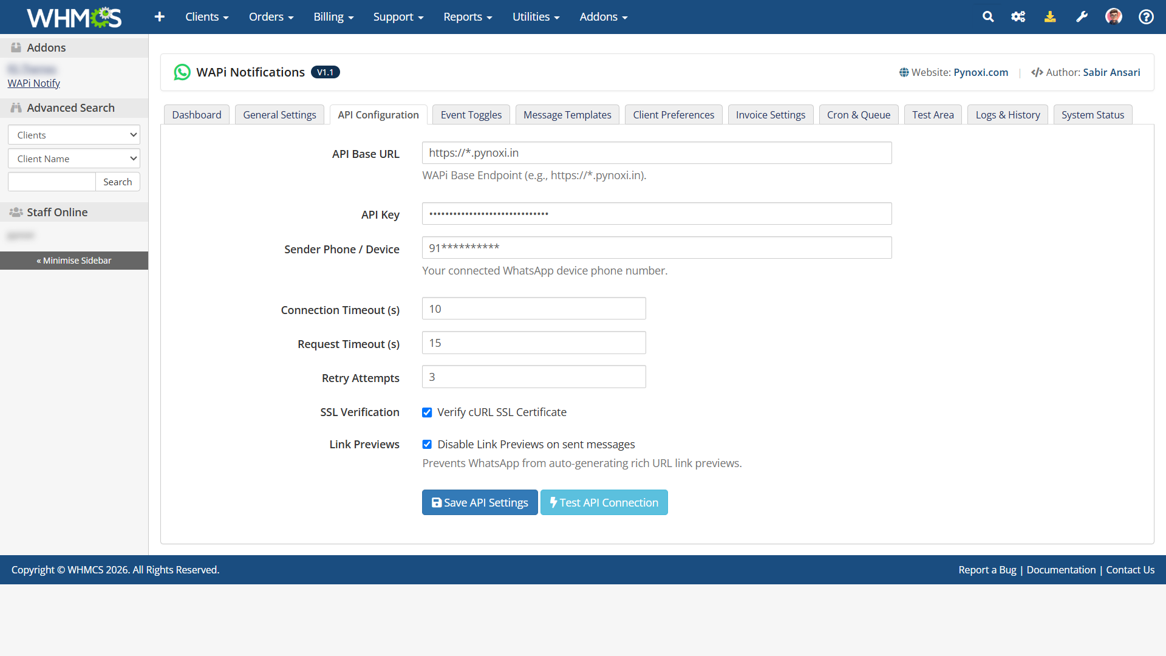Click the Advanced Search sidebar heading
Screen dimensions: 1166x656
pos(74,108)
